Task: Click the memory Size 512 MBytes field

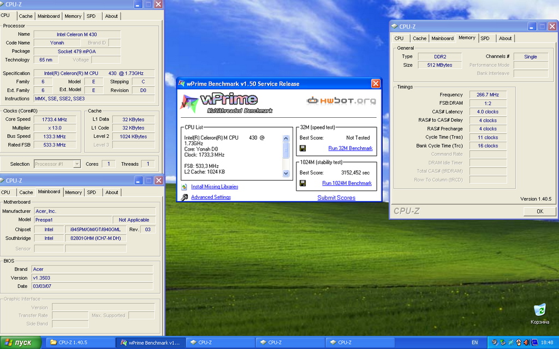Action: pyautogui.click(x=440, y=65)
